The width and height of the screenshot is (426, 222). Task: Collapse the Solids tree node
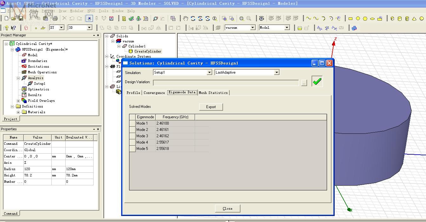coord(107,36)
